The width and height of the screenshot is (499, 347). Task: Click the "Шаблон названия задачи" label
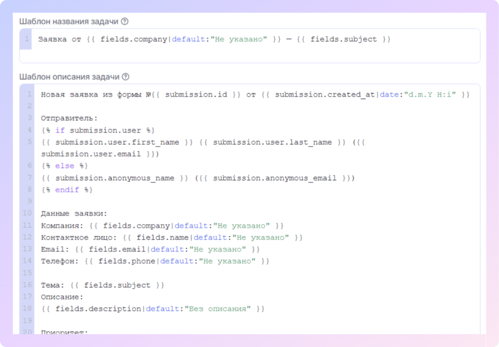(69, 21)
